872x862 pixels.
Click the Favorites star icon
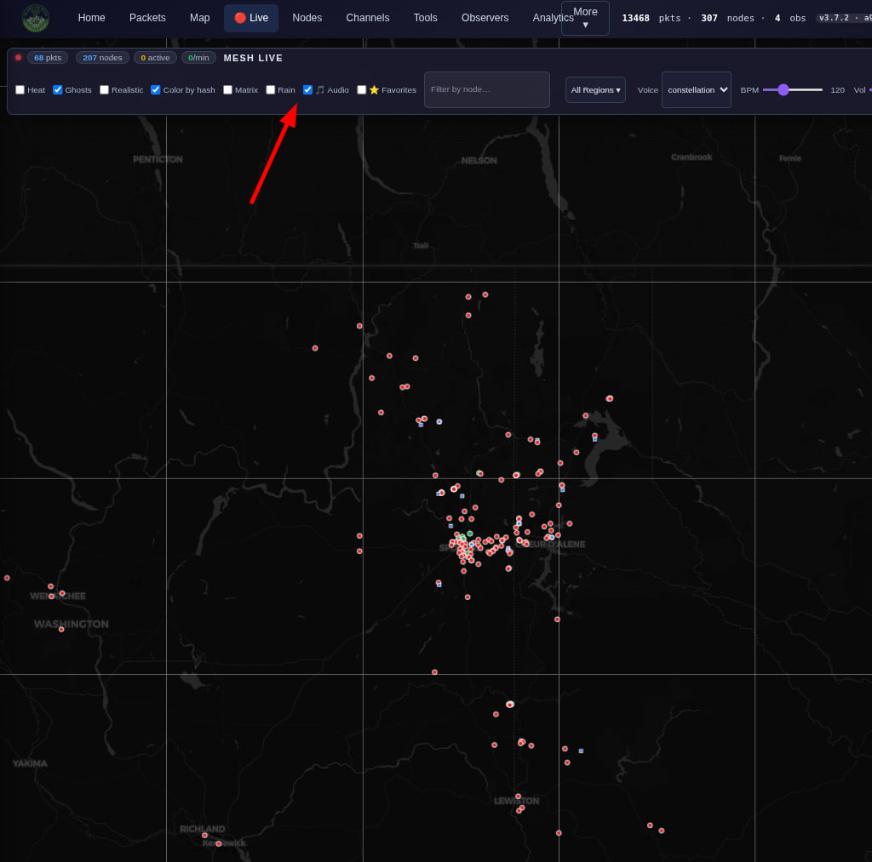pyautogui.click(x=375, y=89)
